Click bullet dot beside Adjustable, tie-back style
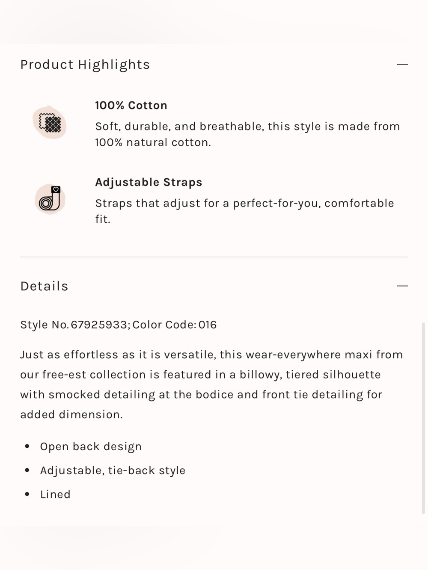The height and width of the screenshot is (570, 428). tap(27, 470)
